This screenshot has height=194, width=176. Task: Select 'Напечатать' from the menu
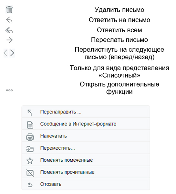(x=86, y=136)
